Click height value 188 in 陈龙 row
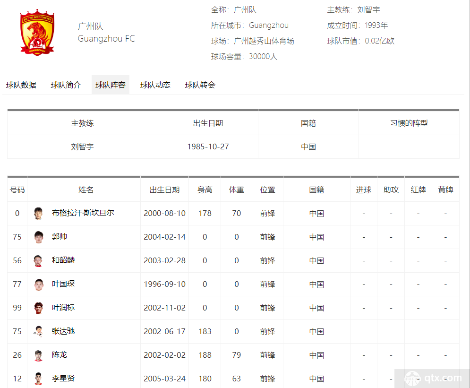This screenshot has height=388, width=470. tap(205, 355)
